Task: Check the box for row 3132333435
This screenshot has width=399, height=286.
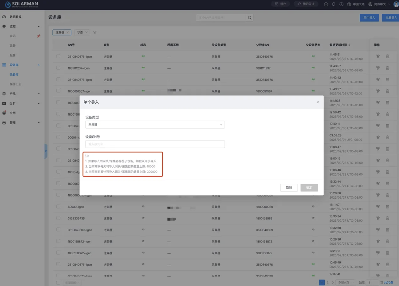Action: tap(58, 218)
